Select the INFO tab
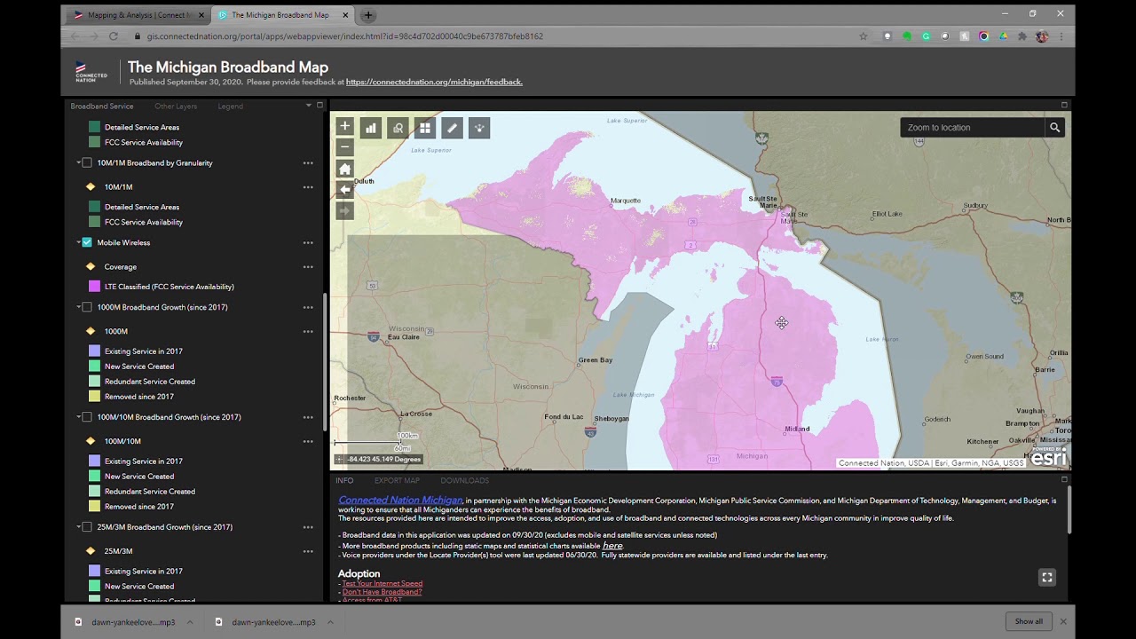Image resolution: width=1136 pixels, height=639 pixels. click(x=344, y=480)
